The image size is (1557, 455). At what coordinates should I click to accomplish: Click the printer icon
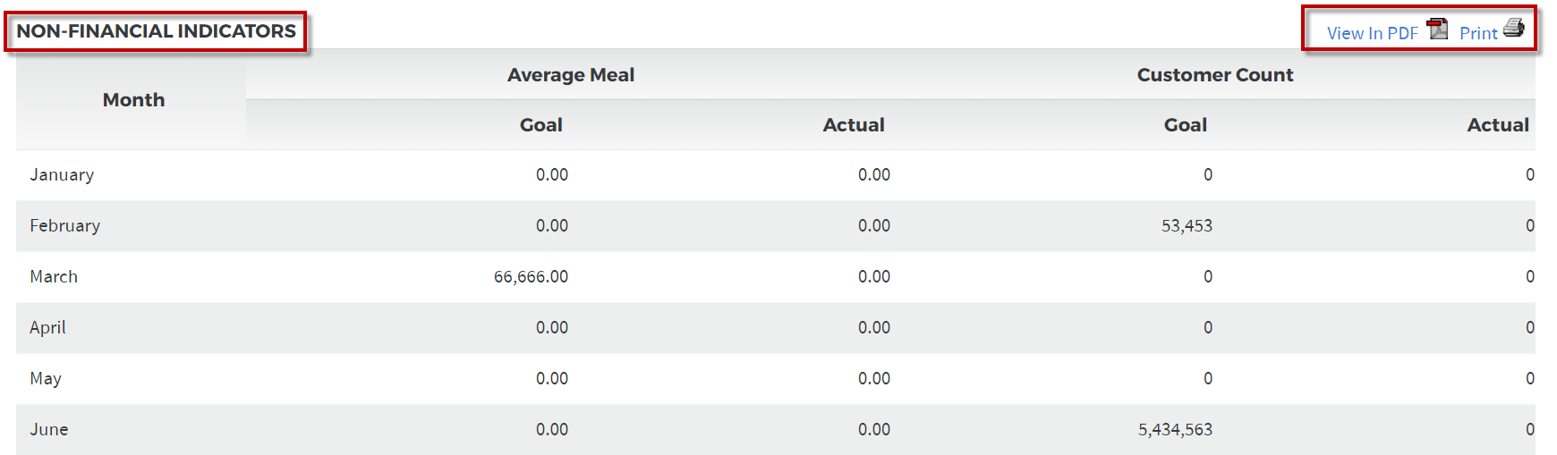pyautogui.click(x=1514, y=28)
